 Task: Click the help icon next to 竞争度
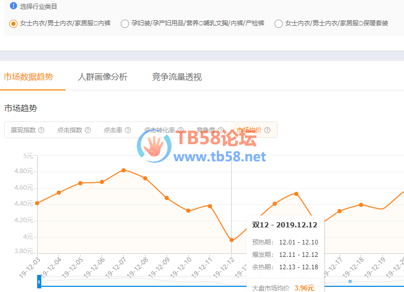point(220,130)
